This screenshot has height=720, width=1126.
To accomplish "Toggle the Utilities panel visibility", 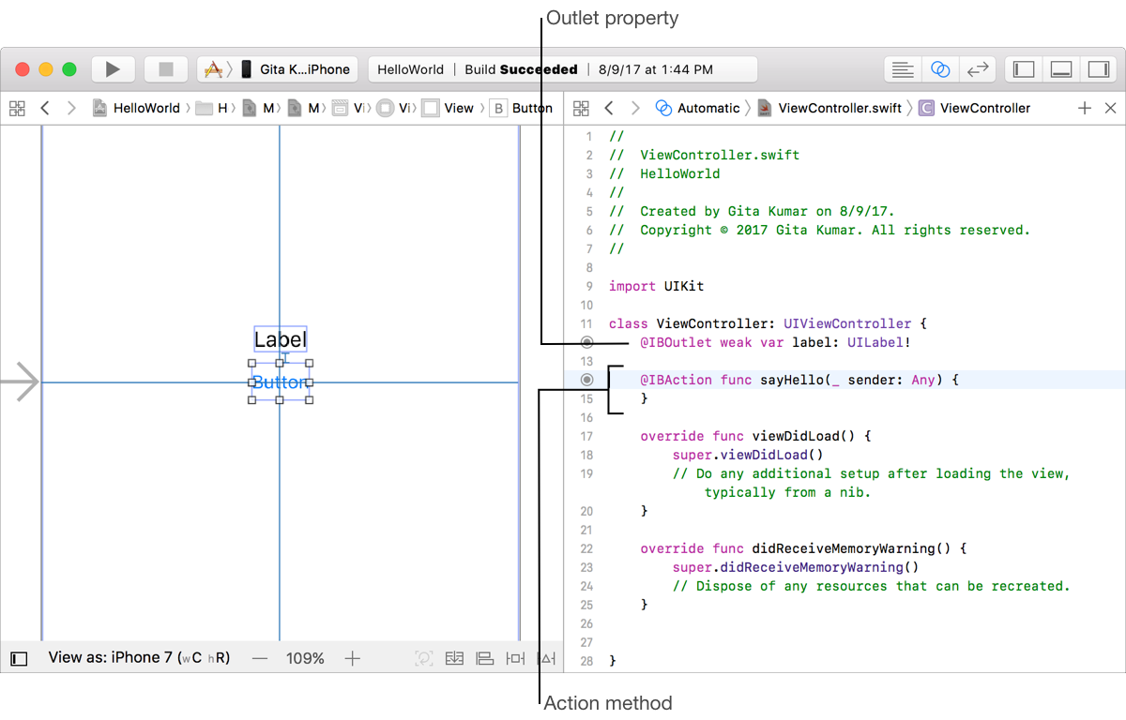I will [x=1097, y=69].
